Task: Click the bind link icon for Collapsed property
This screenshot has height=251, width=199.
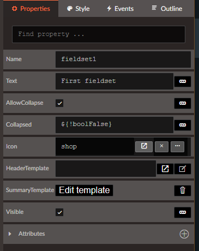Action: point(183,125)
